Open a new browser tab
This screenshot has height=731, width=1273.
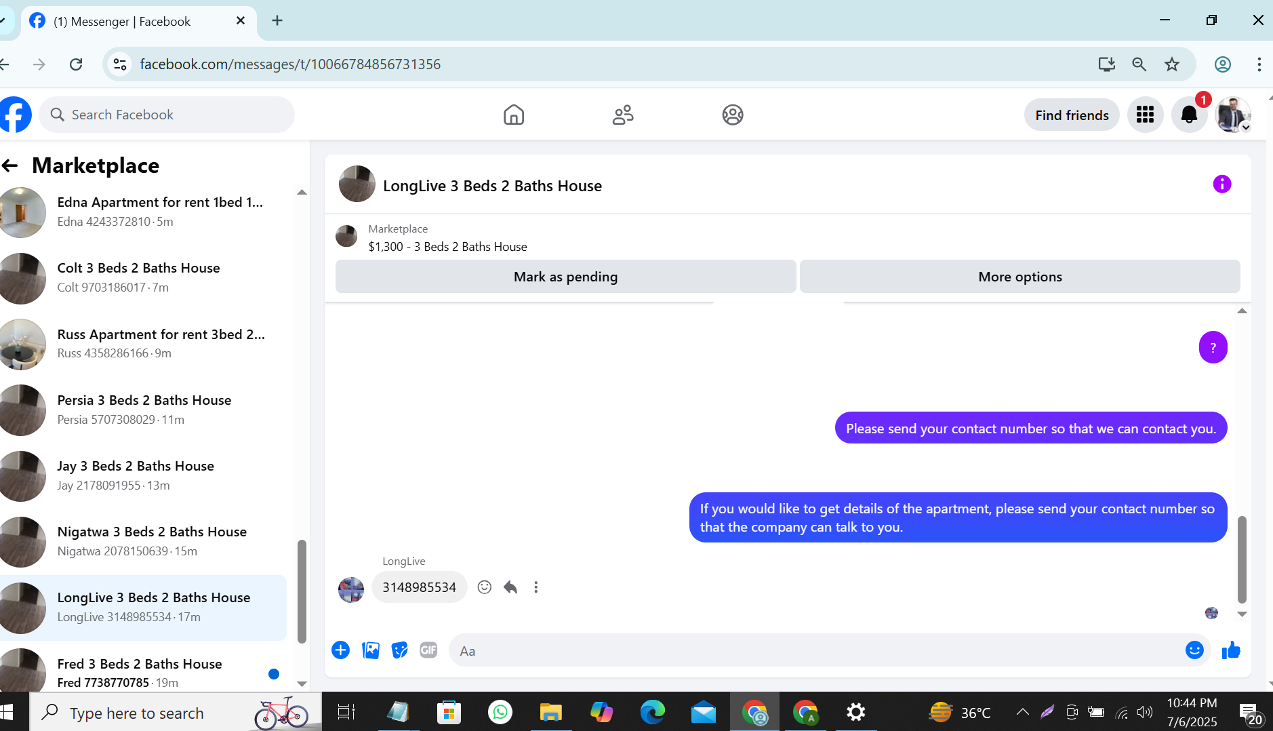(277, 20)
